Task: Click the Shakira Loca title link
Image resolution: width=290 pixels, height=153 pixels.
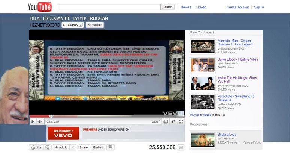Action: (227, 135)
